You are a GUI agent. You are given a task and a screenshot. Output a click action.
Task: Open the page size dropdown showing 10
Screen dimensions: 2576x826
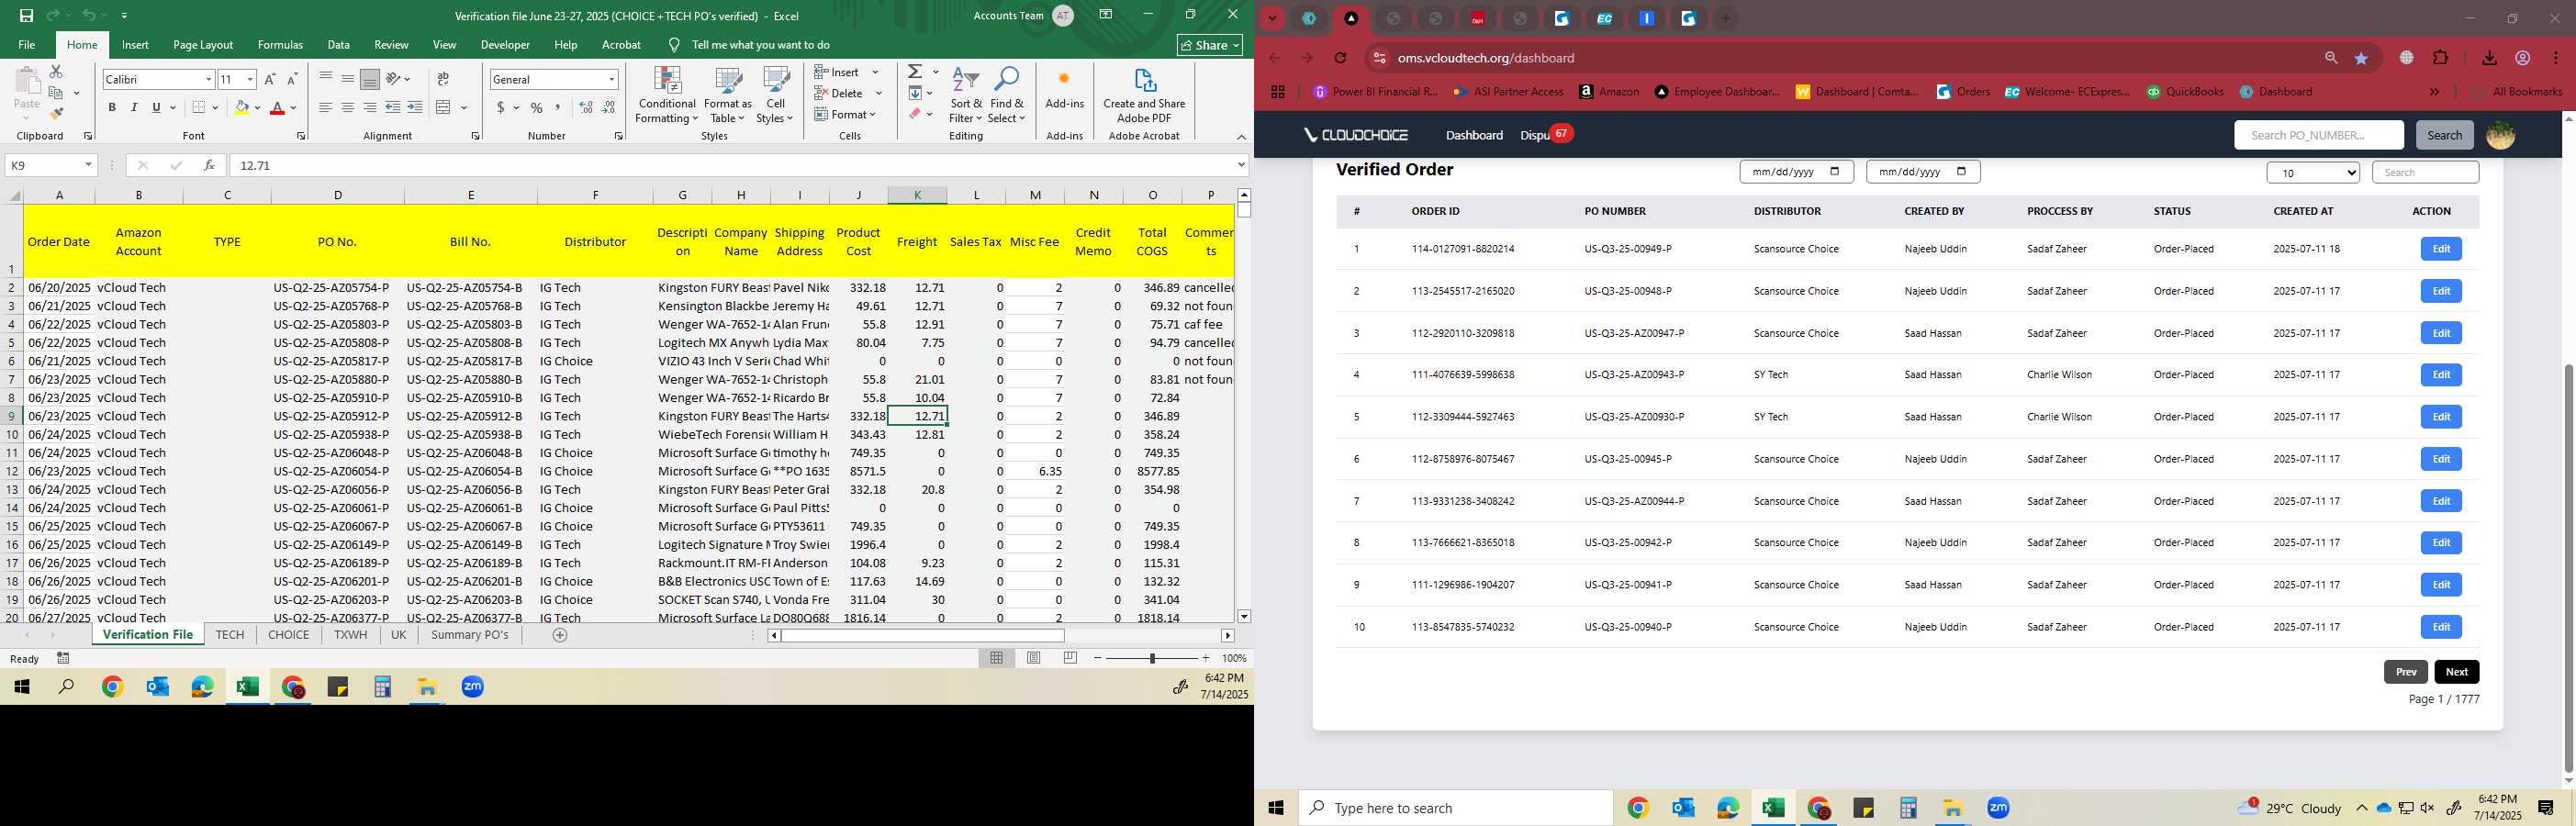[x=2312, y=173]
